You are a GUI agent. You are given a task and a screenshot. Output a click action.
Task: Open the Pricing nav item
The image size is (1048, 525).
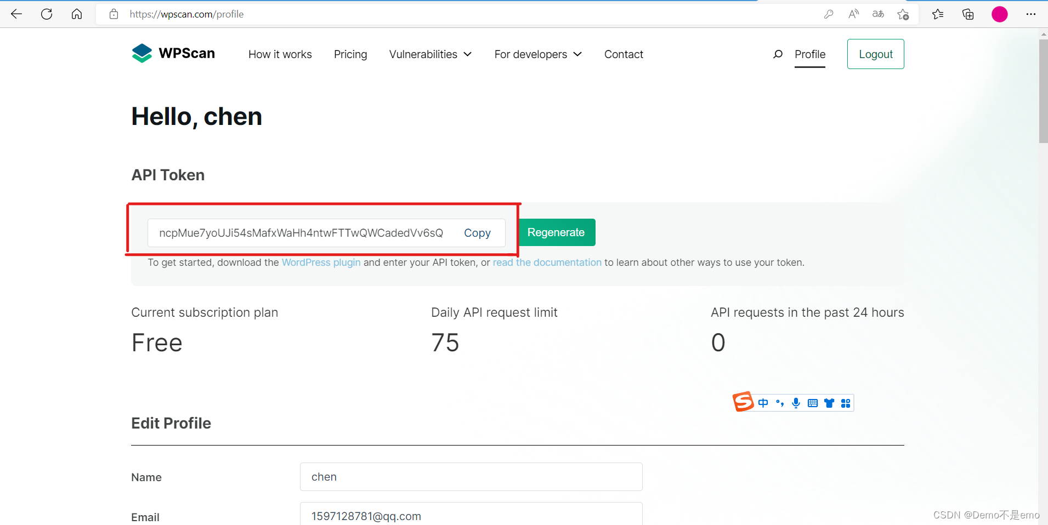click(x=350, y=54)
